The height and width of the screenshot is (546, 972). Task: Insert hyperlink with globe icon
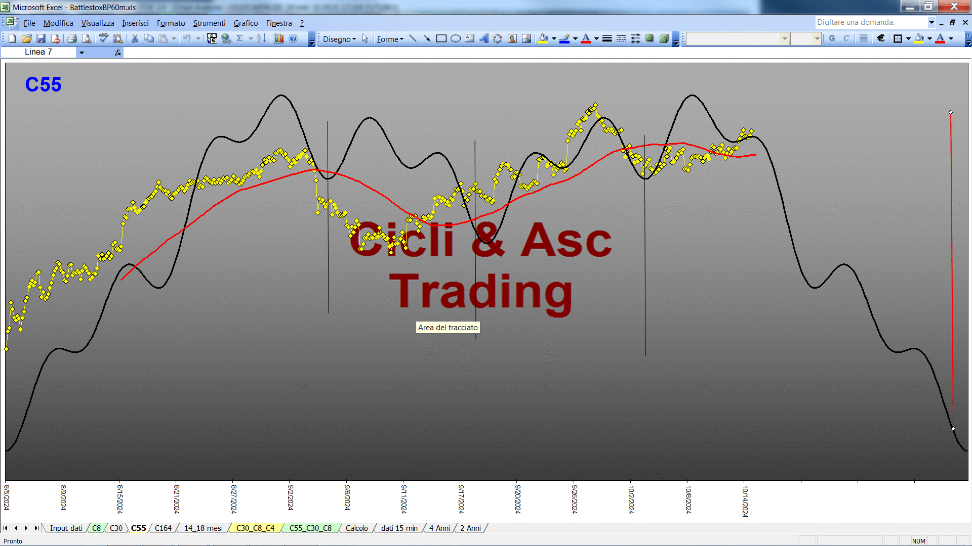pos(226,38)
